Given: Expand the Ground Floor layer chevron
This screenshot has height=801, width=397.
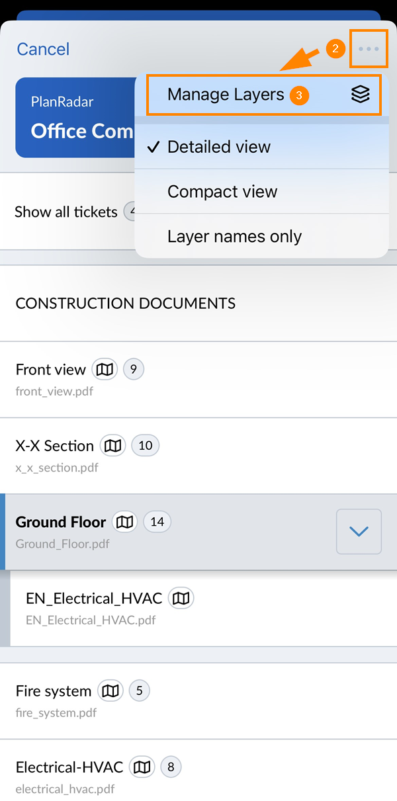Looking at the screenshot, I should pos(359,531).
